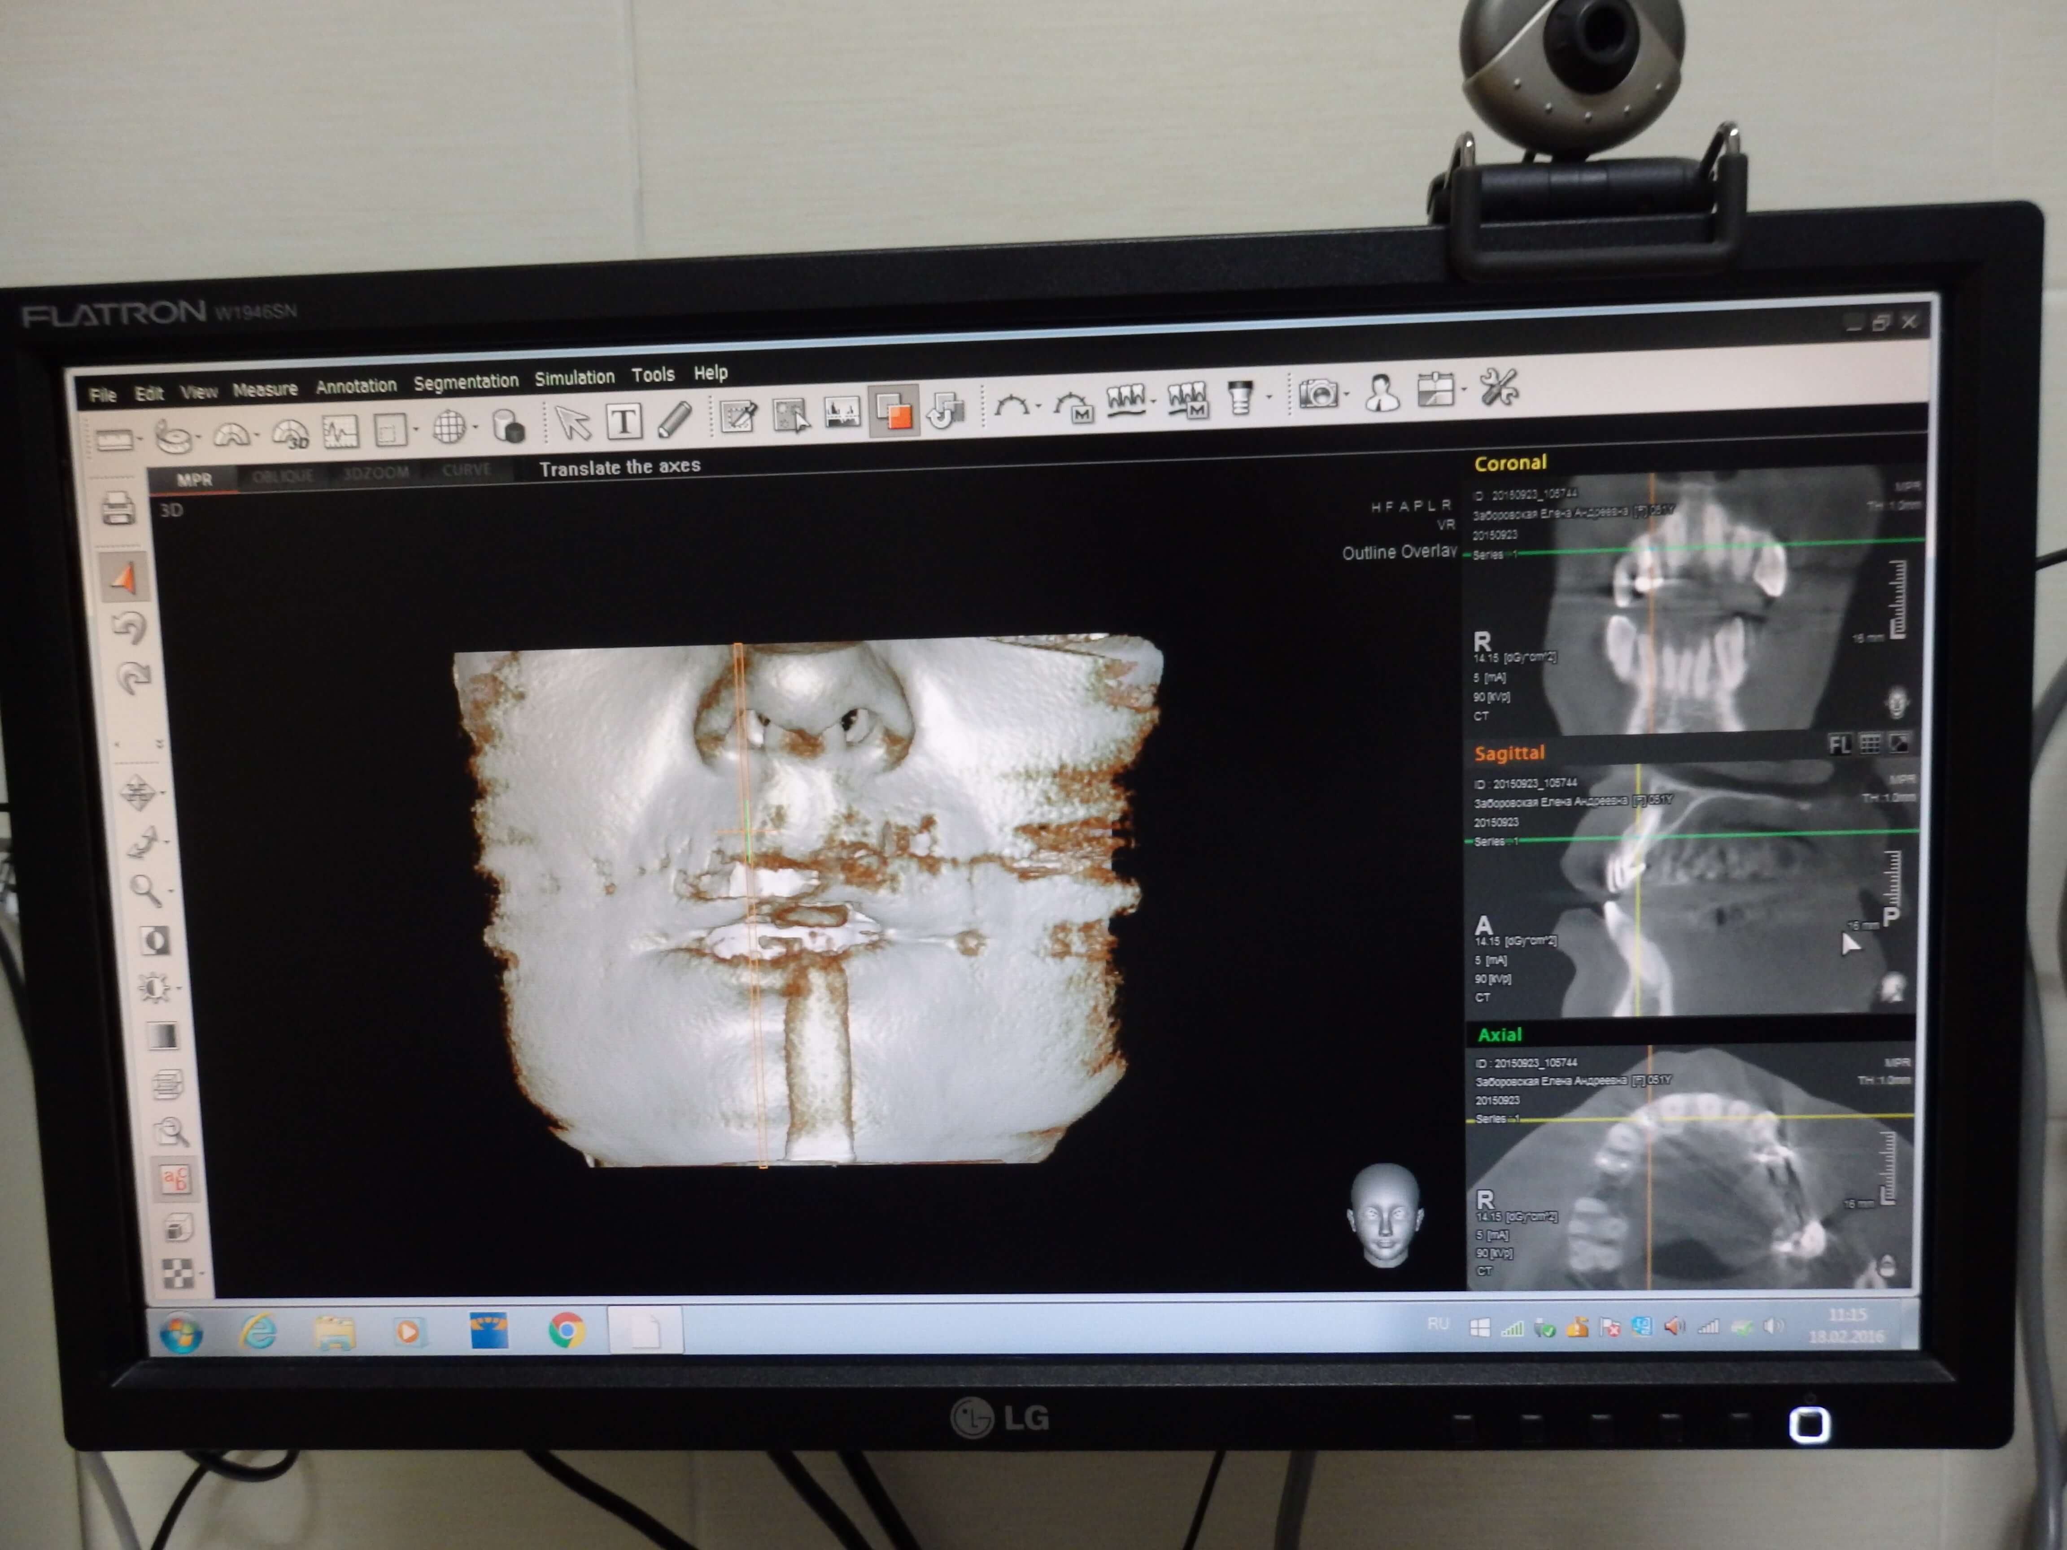This screenshot has width=2067, height=1550.
Task: Expand the sidebar toolbar chevron
Action: point(160,745)
